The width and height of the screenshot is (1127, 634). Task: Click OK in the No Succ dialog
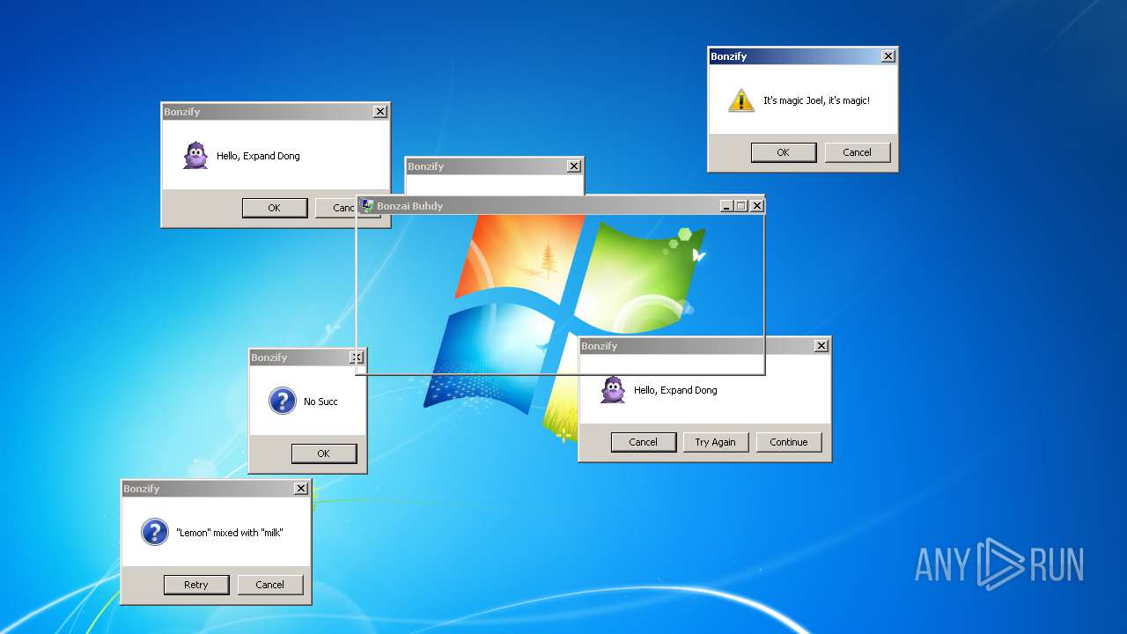point(323,453)
